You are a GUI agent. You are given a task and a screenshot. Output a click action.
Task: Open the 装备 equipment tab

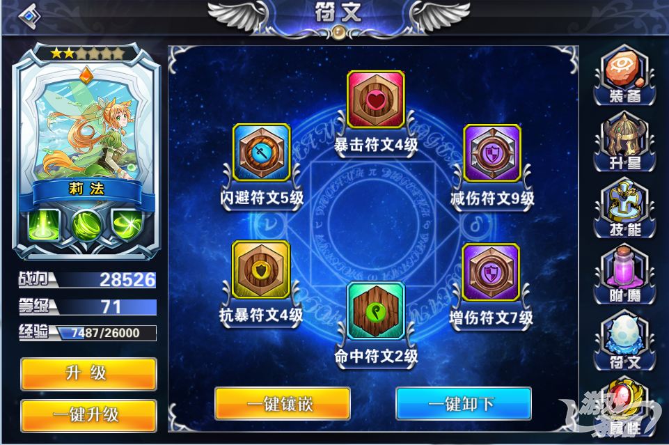[624, 75]
